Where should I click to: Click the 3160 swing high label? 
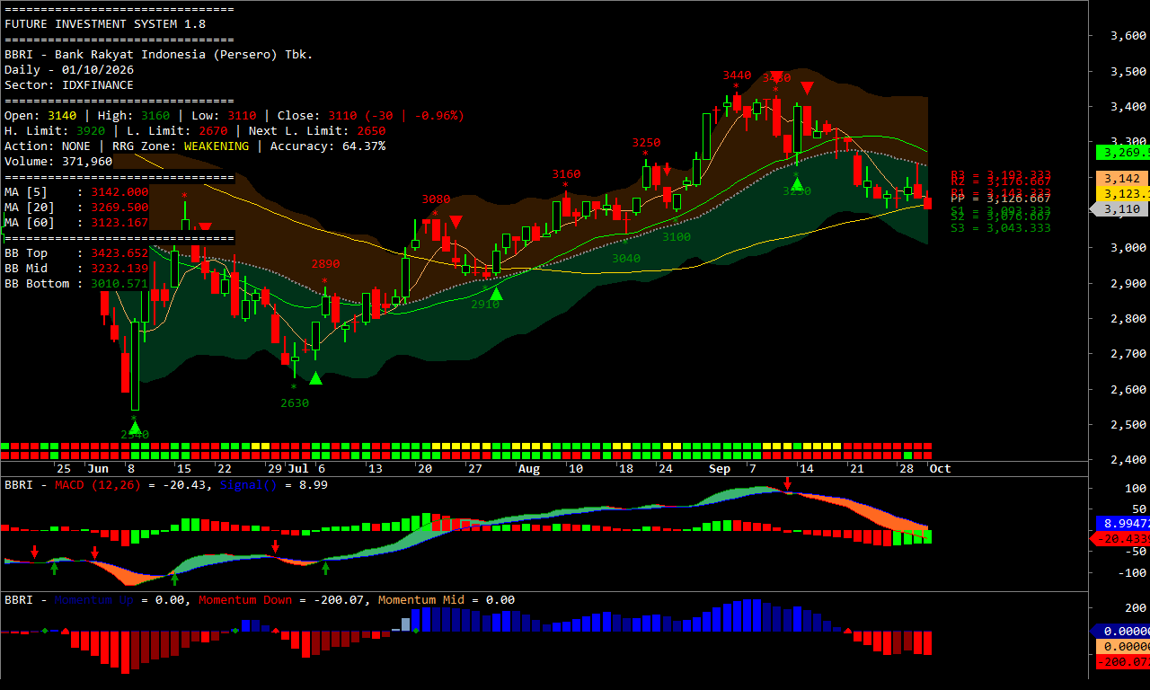(566, 174)
